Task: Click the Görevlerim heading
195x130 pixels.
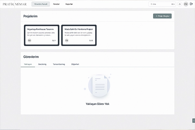Action: [31, 57]
